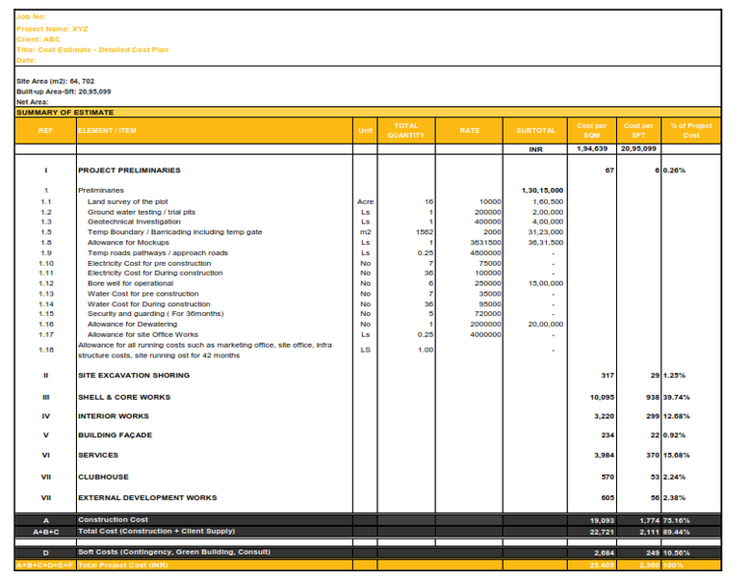
Task: Click the '12.68%' project cost cell
Action: click(x=676, y=416)
